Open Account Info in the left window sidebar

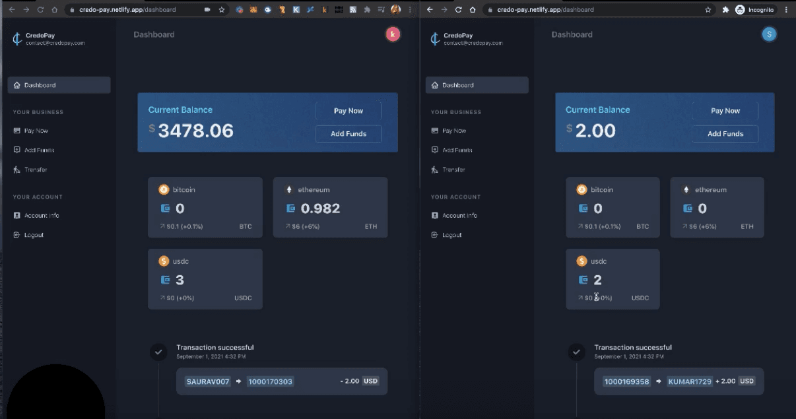click(x=37, y=215)
